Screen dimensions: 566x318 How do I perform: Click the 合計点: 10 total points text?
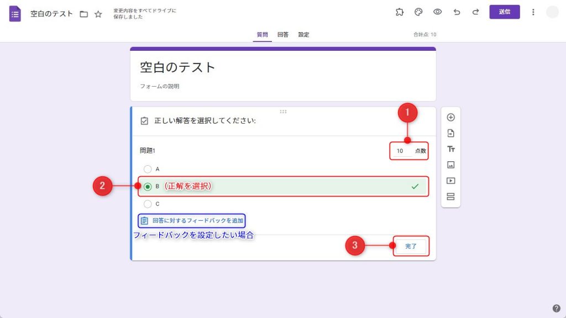[424, 35]
